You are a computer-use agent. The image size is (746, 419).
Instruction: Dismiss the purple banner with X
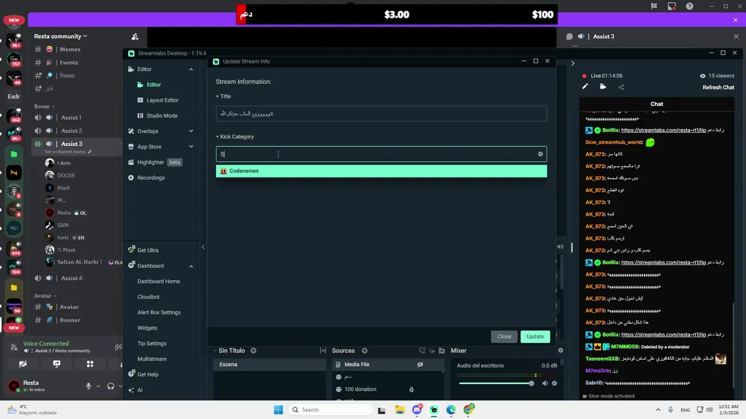[x=736, y=20]
